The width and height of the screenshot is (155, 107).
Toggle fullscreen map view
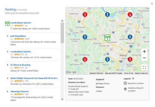click(x=144, y=67)
